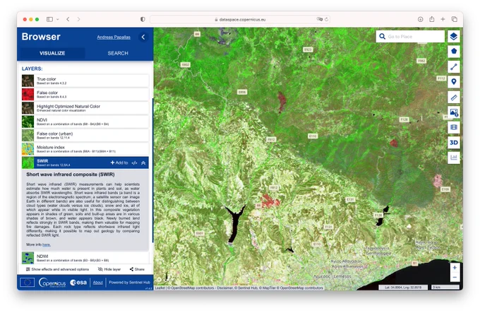Select the NDWI layer
The height and width of the screenshot is (313, 480).
pyautogui.click(x=85, y=258)
